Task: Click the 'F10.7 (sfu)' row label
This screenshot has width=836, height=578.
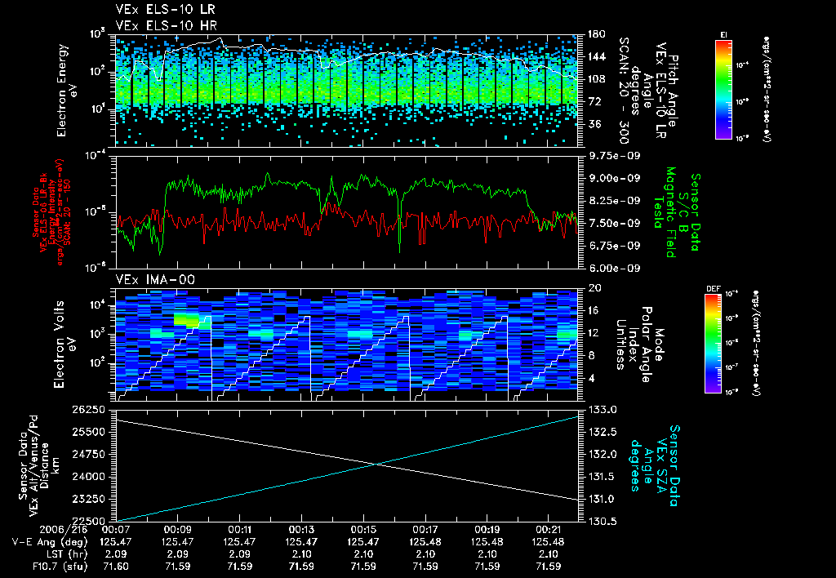Action: (x=60, y=567)
